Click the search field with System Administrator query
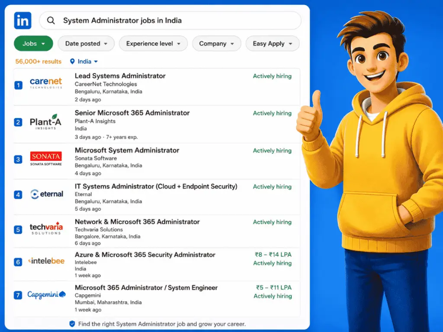Screen dimensions: 443x332 [170, 20]
